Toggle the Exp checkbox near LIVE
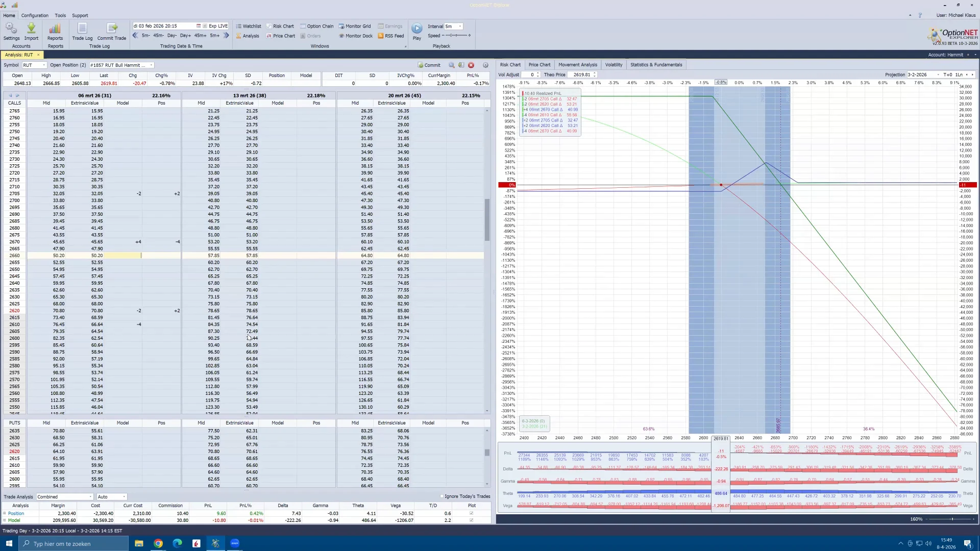The height and width of the screenshot is (551, 980). click(x=205, y=26)
